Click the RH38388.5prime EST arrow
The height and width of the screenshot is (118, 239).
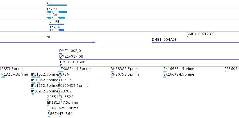(112, 72)
